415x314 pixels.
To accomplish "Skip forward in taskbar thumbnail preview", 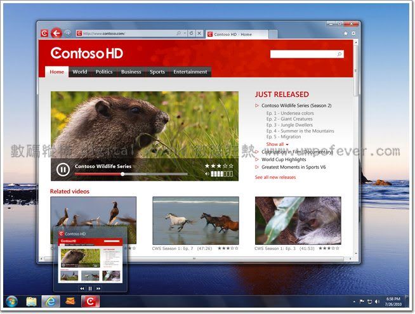I will click(x=98, y=288).
